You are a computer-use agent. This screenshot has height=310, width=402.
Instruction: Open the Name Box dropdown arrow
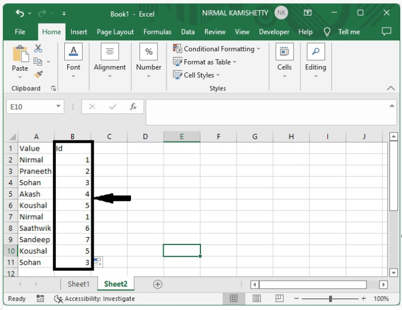pyautogui.click(x=59, y=106)
